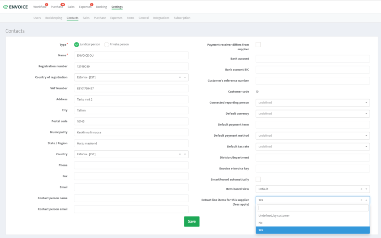381x238 pixels.
Task: Click the Contact person email field
Action: [131, 209]
